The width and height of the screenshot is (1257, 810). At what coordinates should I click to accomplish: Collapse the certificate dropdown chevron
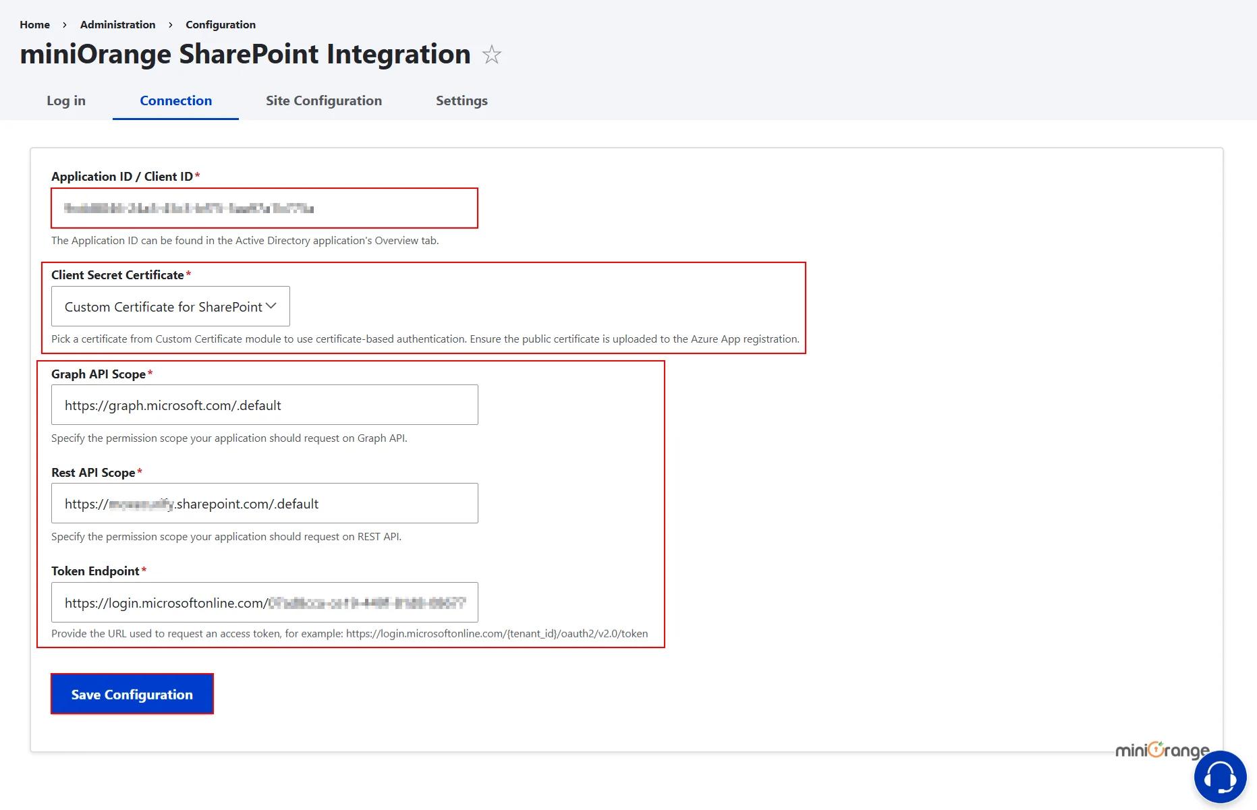[x=272, y=306]
